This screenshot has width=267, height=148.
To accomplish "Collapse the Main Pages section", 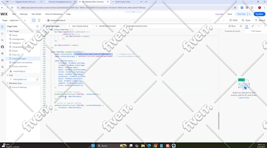I will click(x=8, y=31).
